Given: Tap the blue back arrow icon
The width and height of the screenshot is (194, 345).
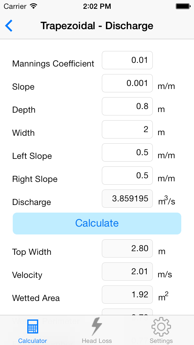Looking at the screenshot, I should coord(9,26).
